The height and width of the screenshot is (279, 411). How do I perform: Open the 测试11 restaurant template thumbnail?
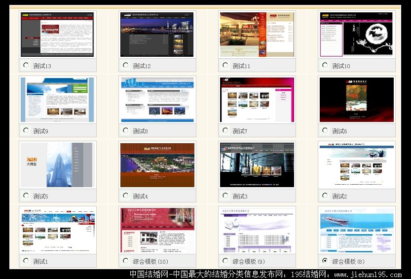[x=257, y=35]
